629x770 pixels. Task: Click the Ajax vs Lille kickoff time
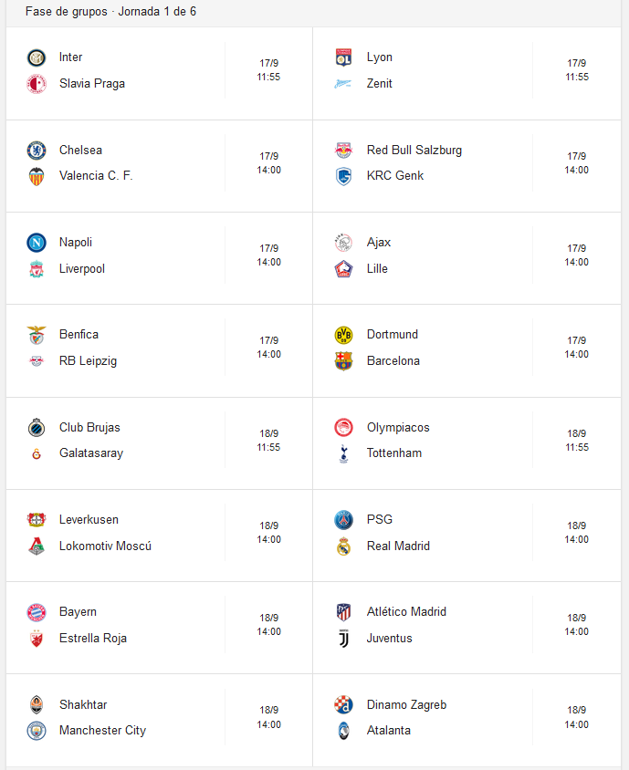[x=576, y=262]
